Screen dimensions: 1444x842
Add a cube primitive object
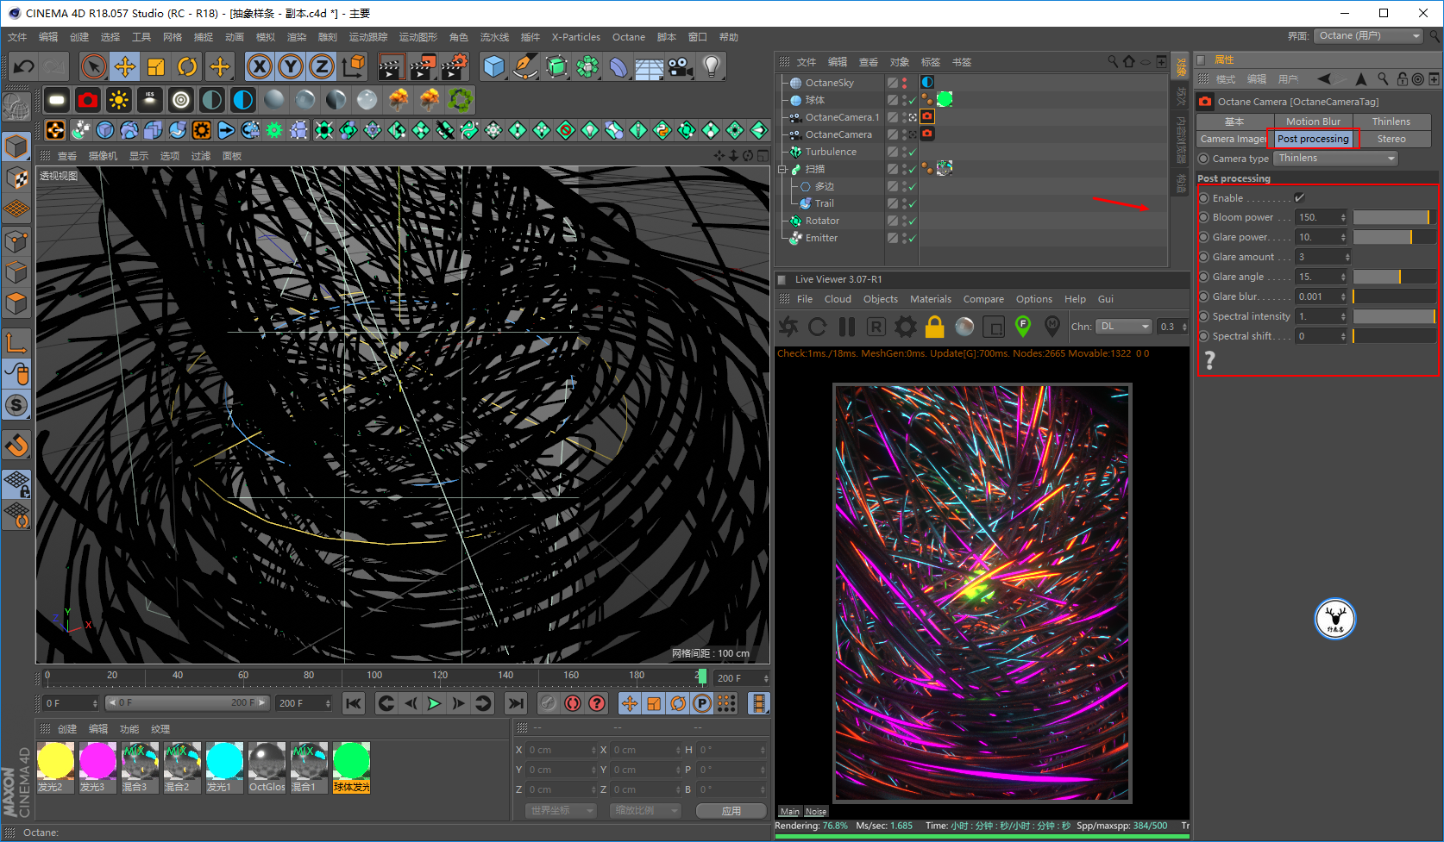(x=494, y=66)
